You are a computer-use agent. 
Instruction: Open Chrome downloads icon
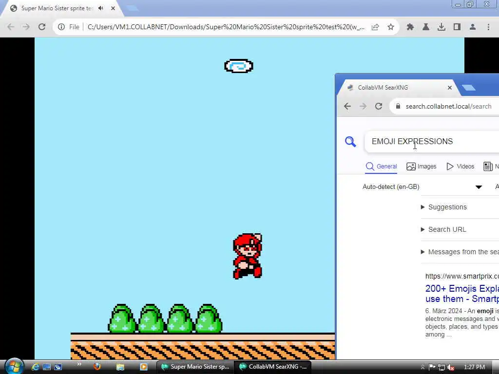click(441, 27)
